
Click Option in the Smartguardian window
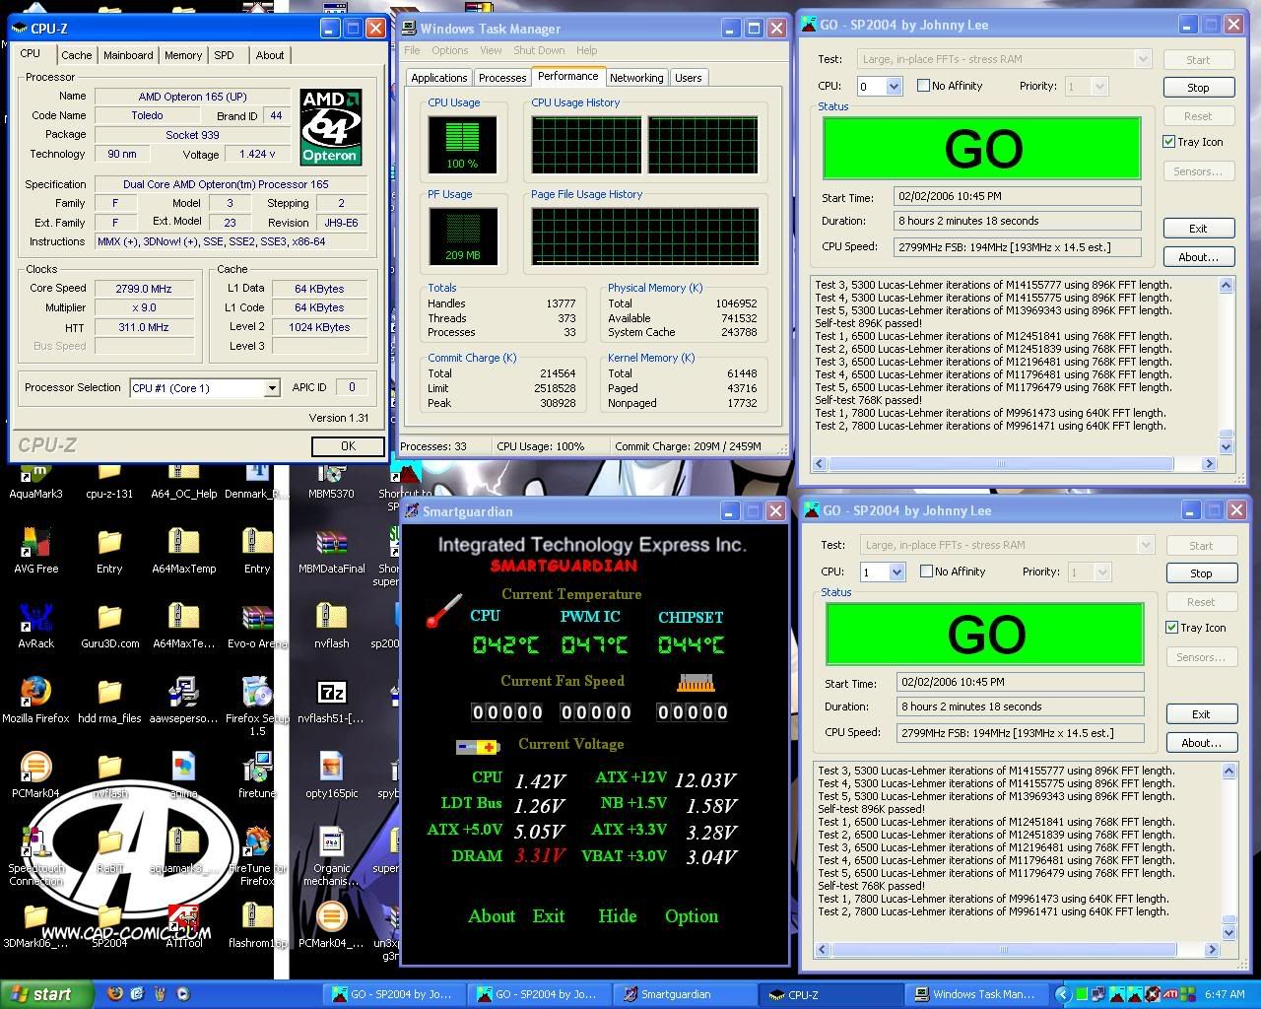point(691,916)
